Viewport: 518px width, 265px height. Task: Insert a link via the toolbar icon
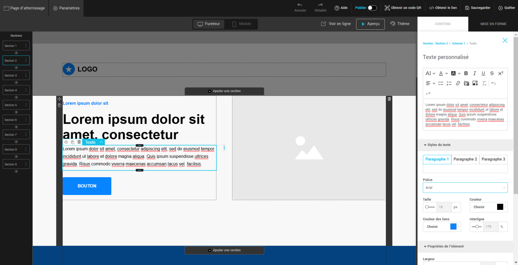click(x=458, y=83)
